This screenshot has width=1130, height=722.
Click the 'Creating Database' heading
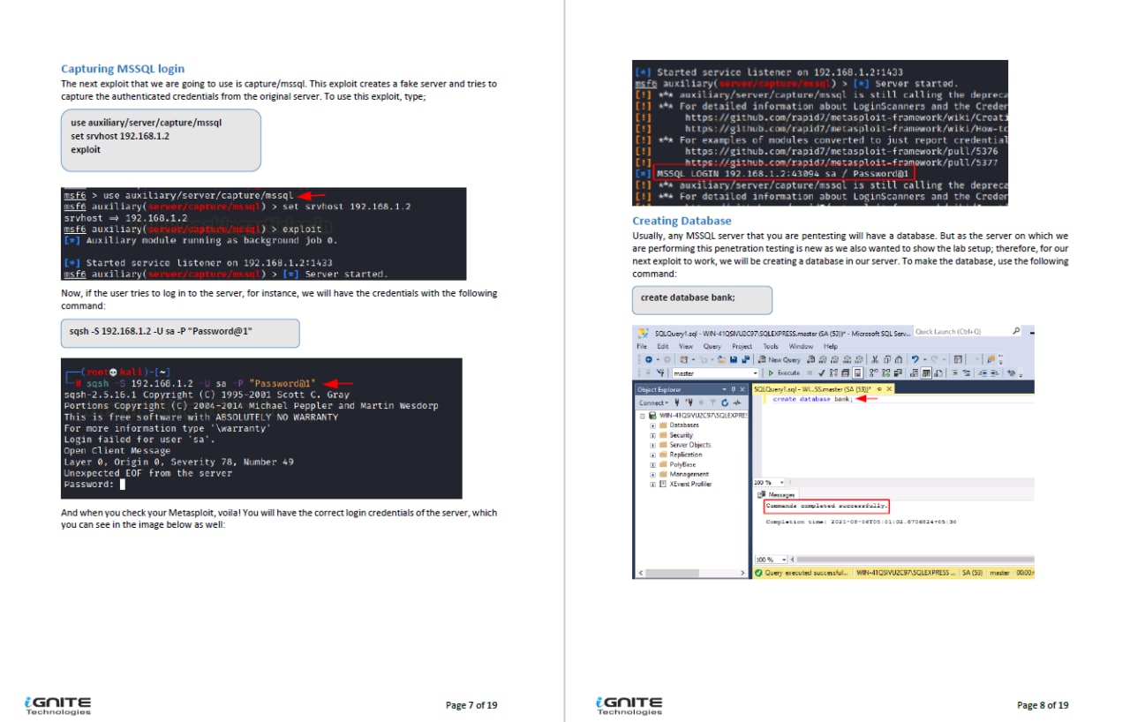680,221
